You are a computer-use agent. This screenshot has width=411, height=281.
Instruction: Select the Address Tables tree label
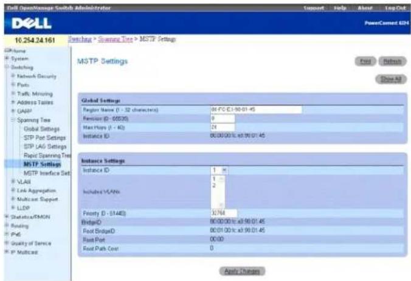35,102
